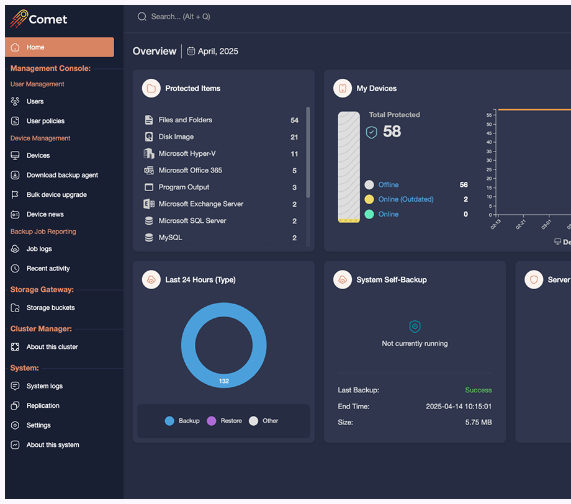The height and width of the screenshot is (504, 571).
Task: Open the Users page
Action: coord(35,101)
